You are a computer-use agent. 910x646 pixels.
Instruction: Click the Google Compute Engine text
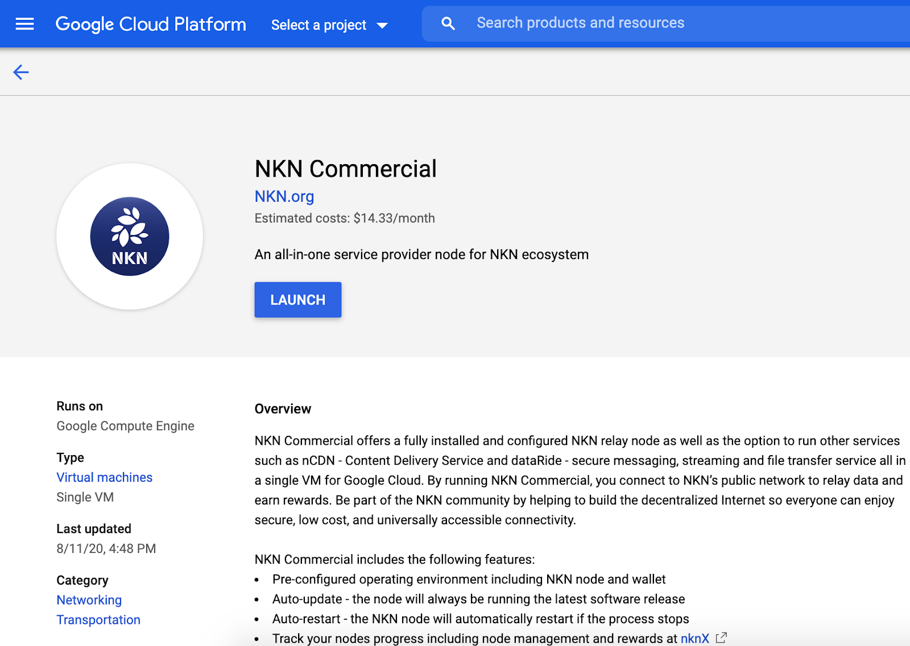pos(125,426)
